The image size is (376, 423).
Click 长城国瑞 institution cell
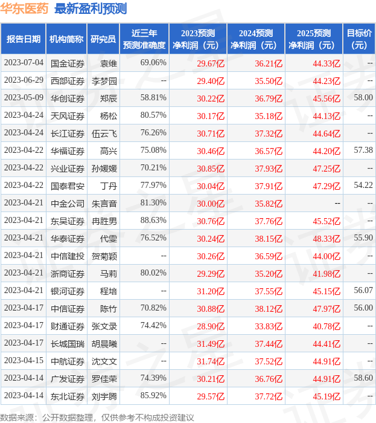pos(68,344)
